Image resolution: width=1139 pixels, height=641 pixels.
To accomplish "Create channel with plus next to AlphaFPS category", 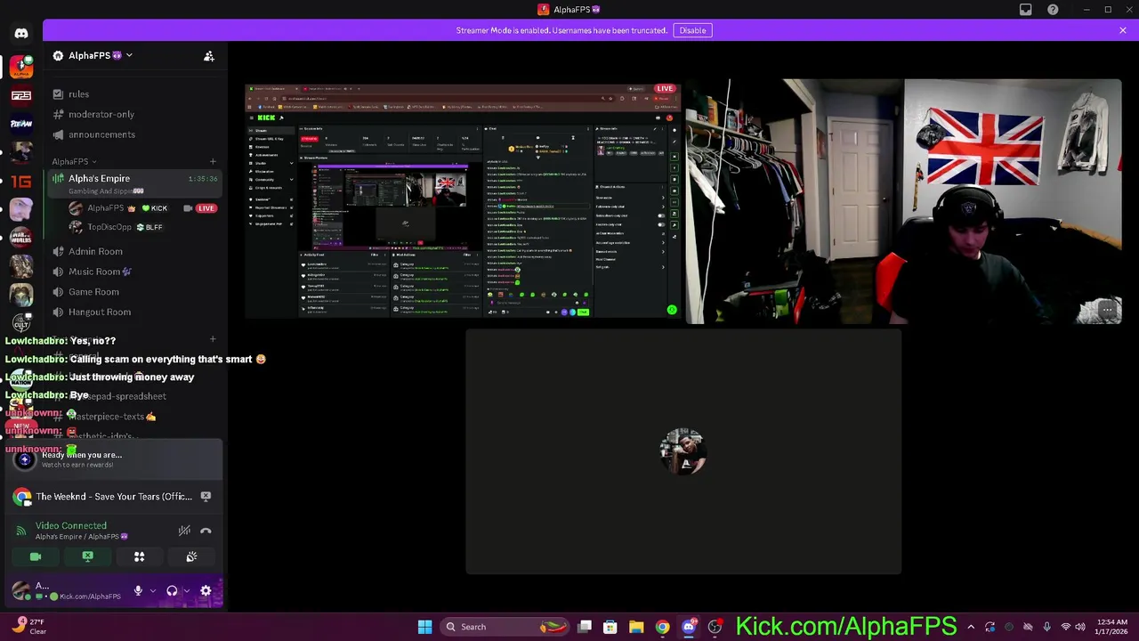I will pyautogui.click(x=213, y=162).
